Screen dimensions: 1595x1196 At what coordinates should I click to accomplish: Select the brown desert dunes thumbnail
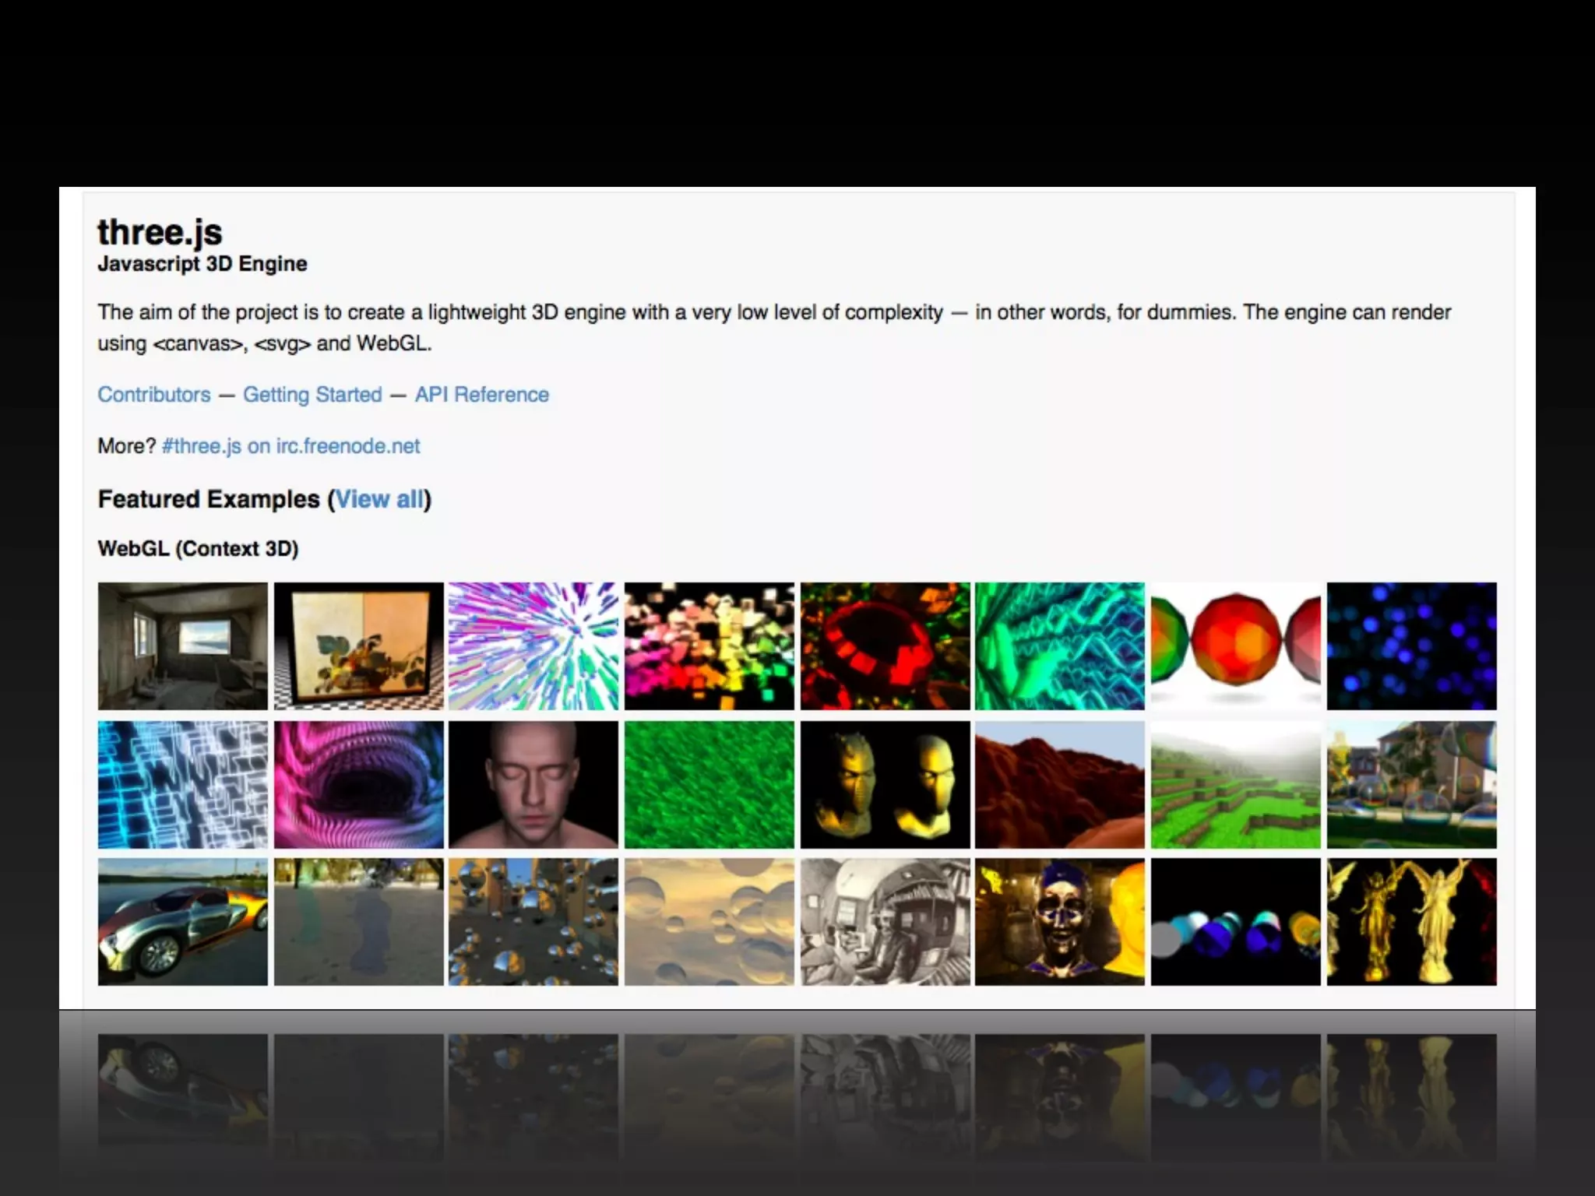point(1060,784)
